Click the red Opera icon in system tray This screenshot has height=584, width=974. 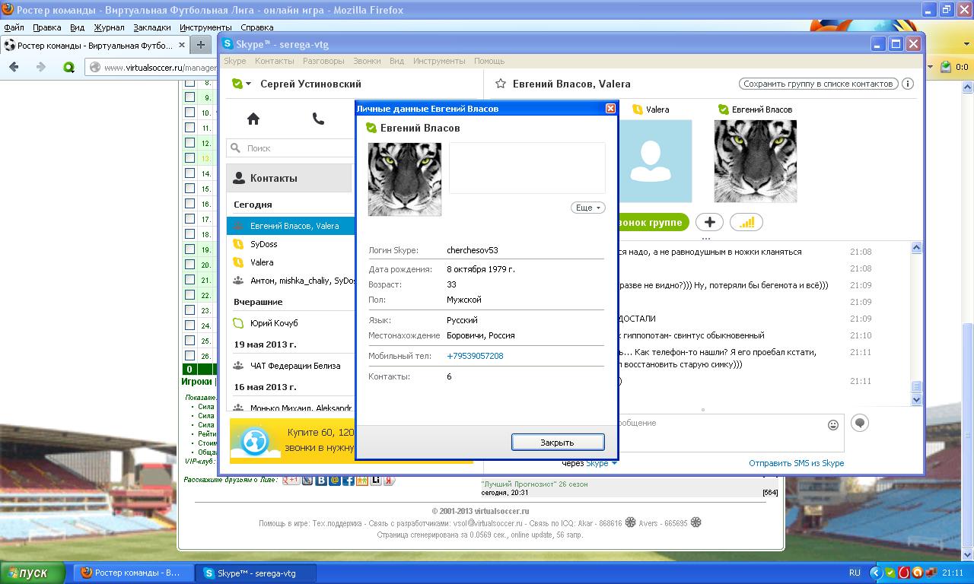[x=904, y=573]
